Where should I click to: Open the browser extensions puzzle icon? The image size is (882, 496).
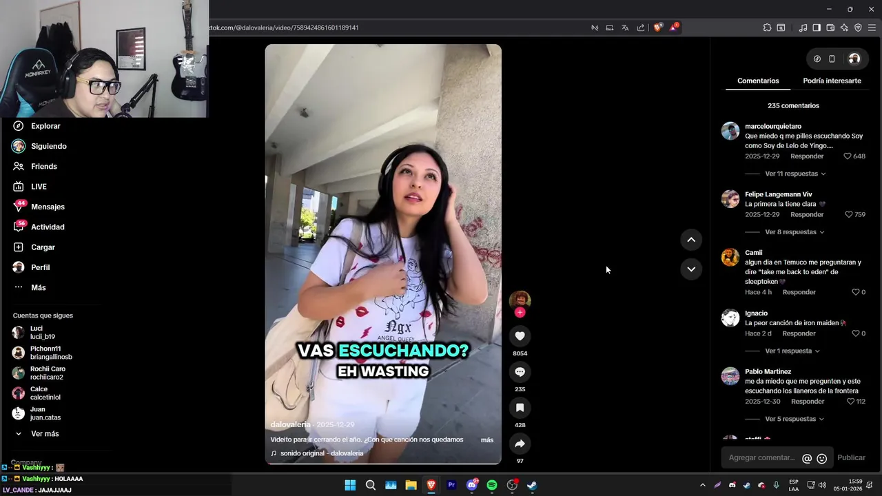(767, 28)
